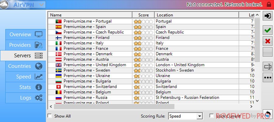This screenshot has height=122, width=274.
Task: Click the horizontal scrollbar left arrow
Action: [x=51, y=106]
